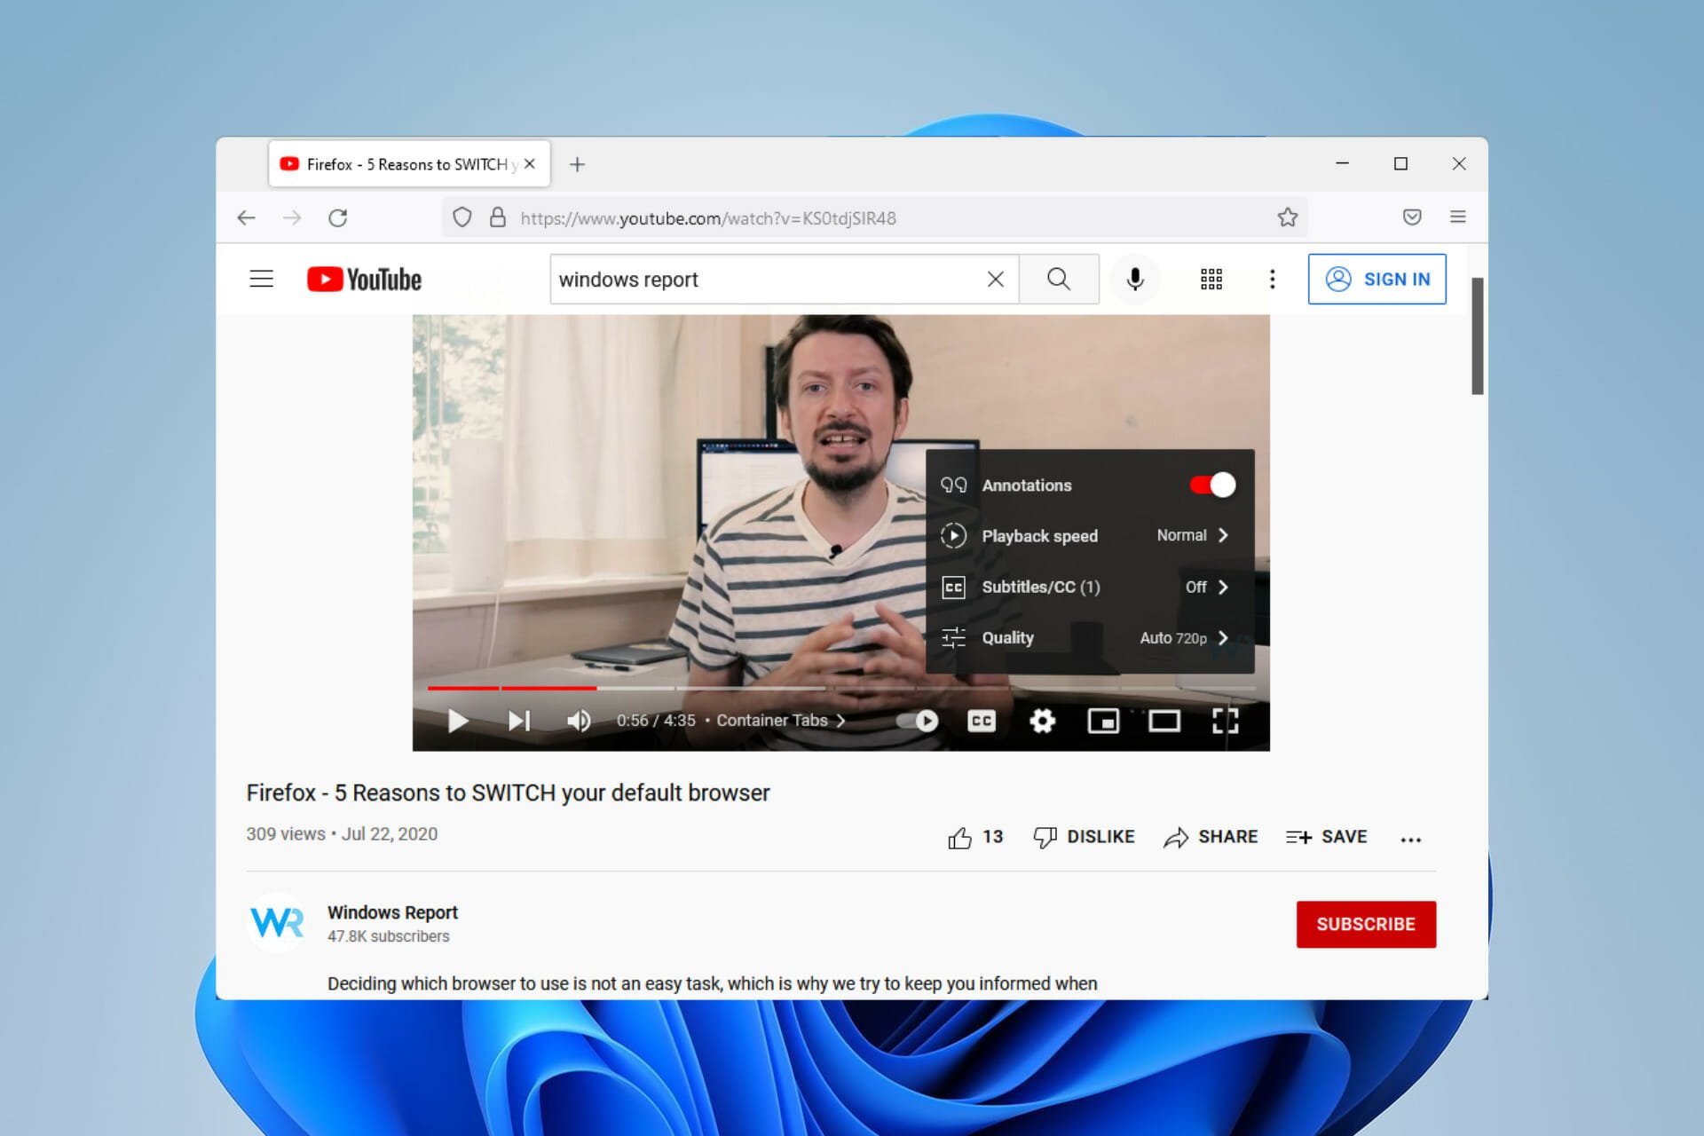Click the red SUBSCRIBE button
Screen dimensions: 1704x1136
click(1366, 924)
